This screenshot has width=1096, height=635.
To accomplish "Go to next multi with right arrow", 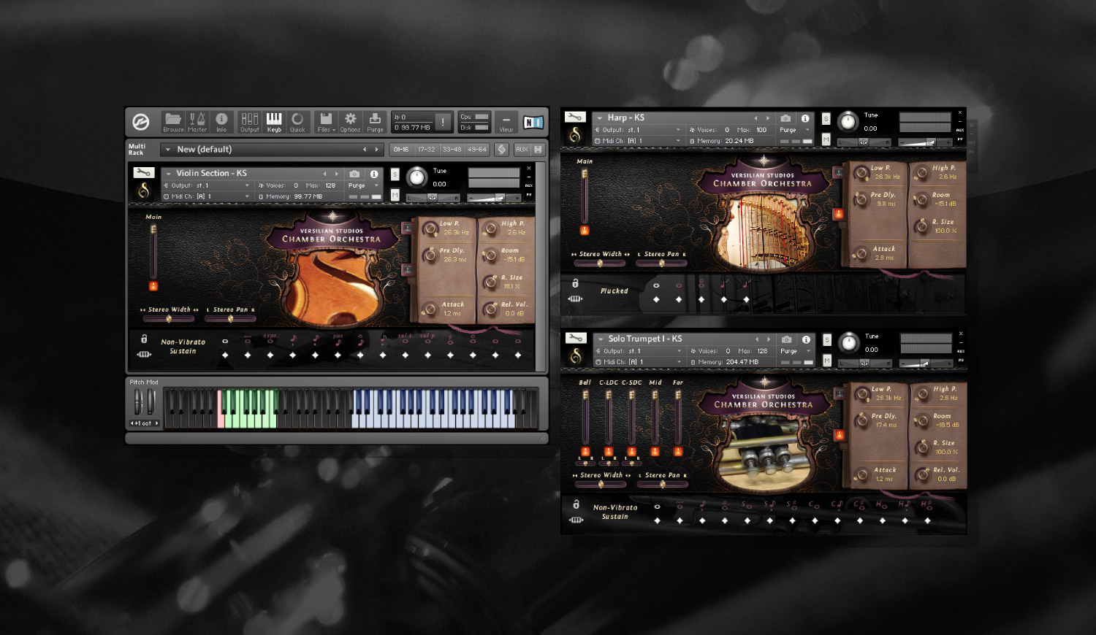I will pos(376,150).
